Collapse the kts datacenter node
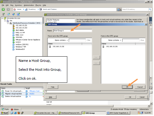Viewport: 154px width, 116px height. 5,21
